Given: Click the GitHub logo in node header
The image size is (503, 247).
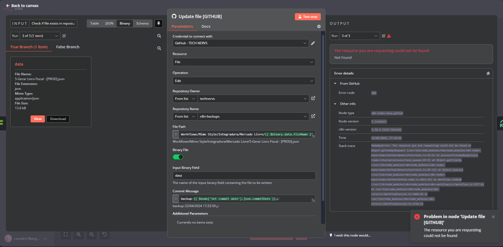Looking at the screenshot, I should [x=174, y=16].
